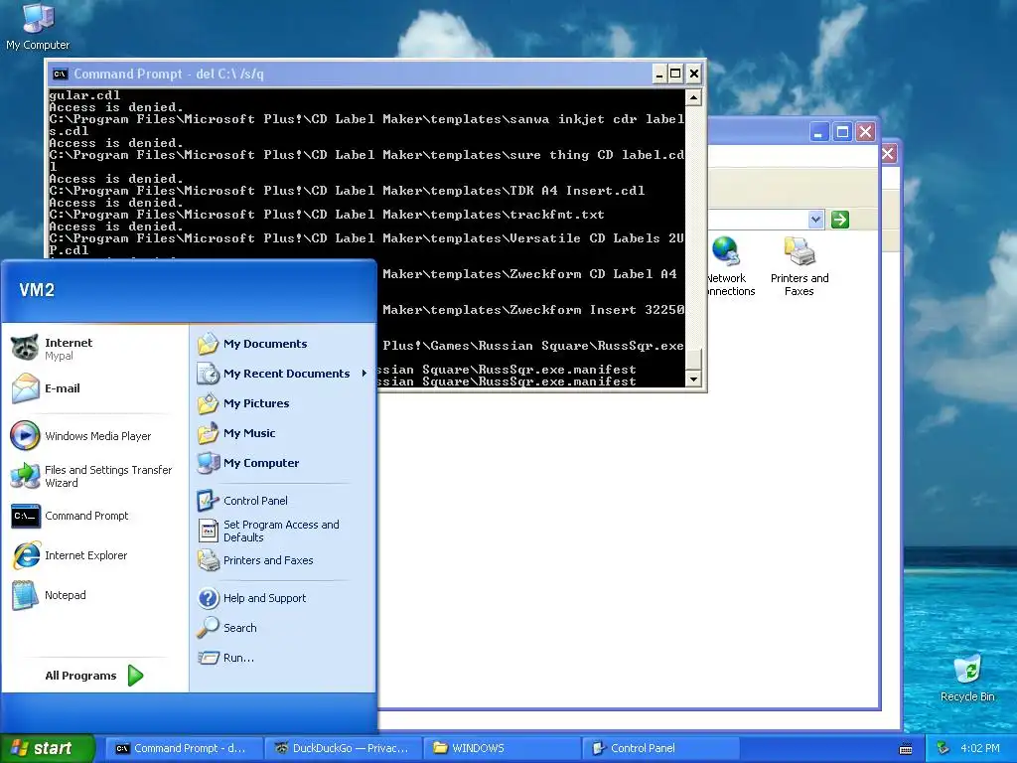Select My Computer desktop icon

38,27
